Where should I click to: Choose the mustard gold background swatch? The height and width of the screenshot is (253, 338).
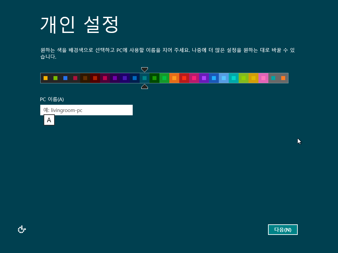(x=254, y=78)
